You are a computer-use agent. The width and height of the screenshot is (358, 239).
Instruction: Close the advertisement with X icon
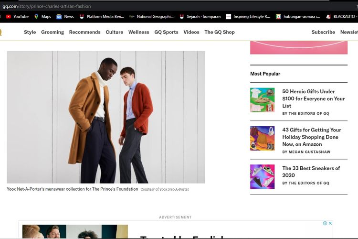click(330, 223)
